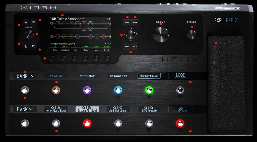
Task: Push the joystick right arrow
Action: coord(137,34)
